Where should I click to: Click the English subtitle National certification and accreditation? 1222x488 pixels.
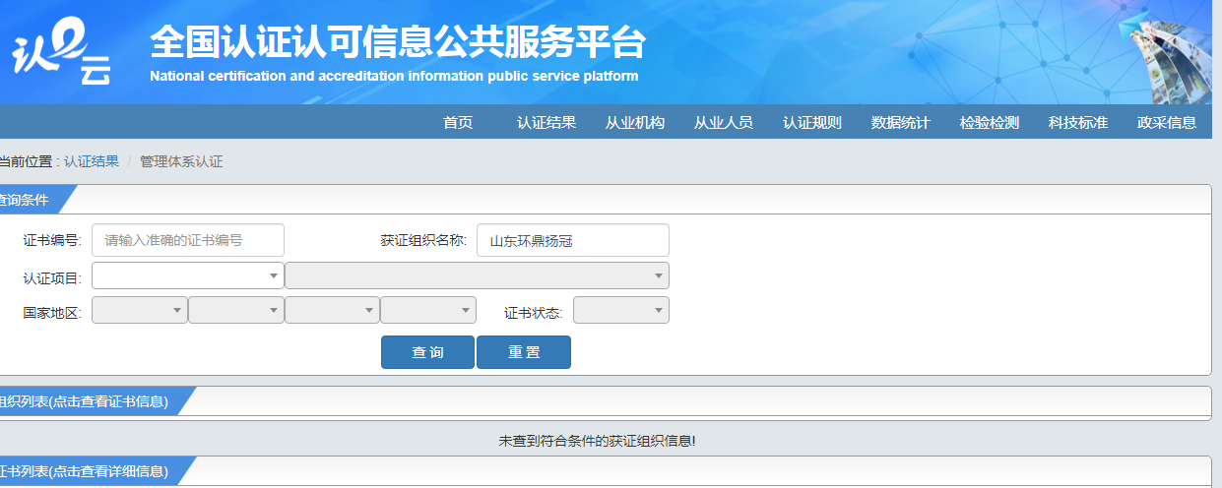tap(394, 76)
